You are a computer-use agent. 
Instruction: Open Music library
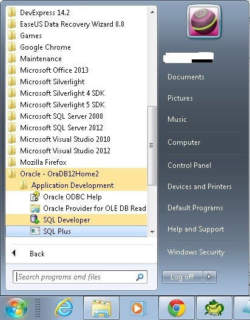(177, 119)
